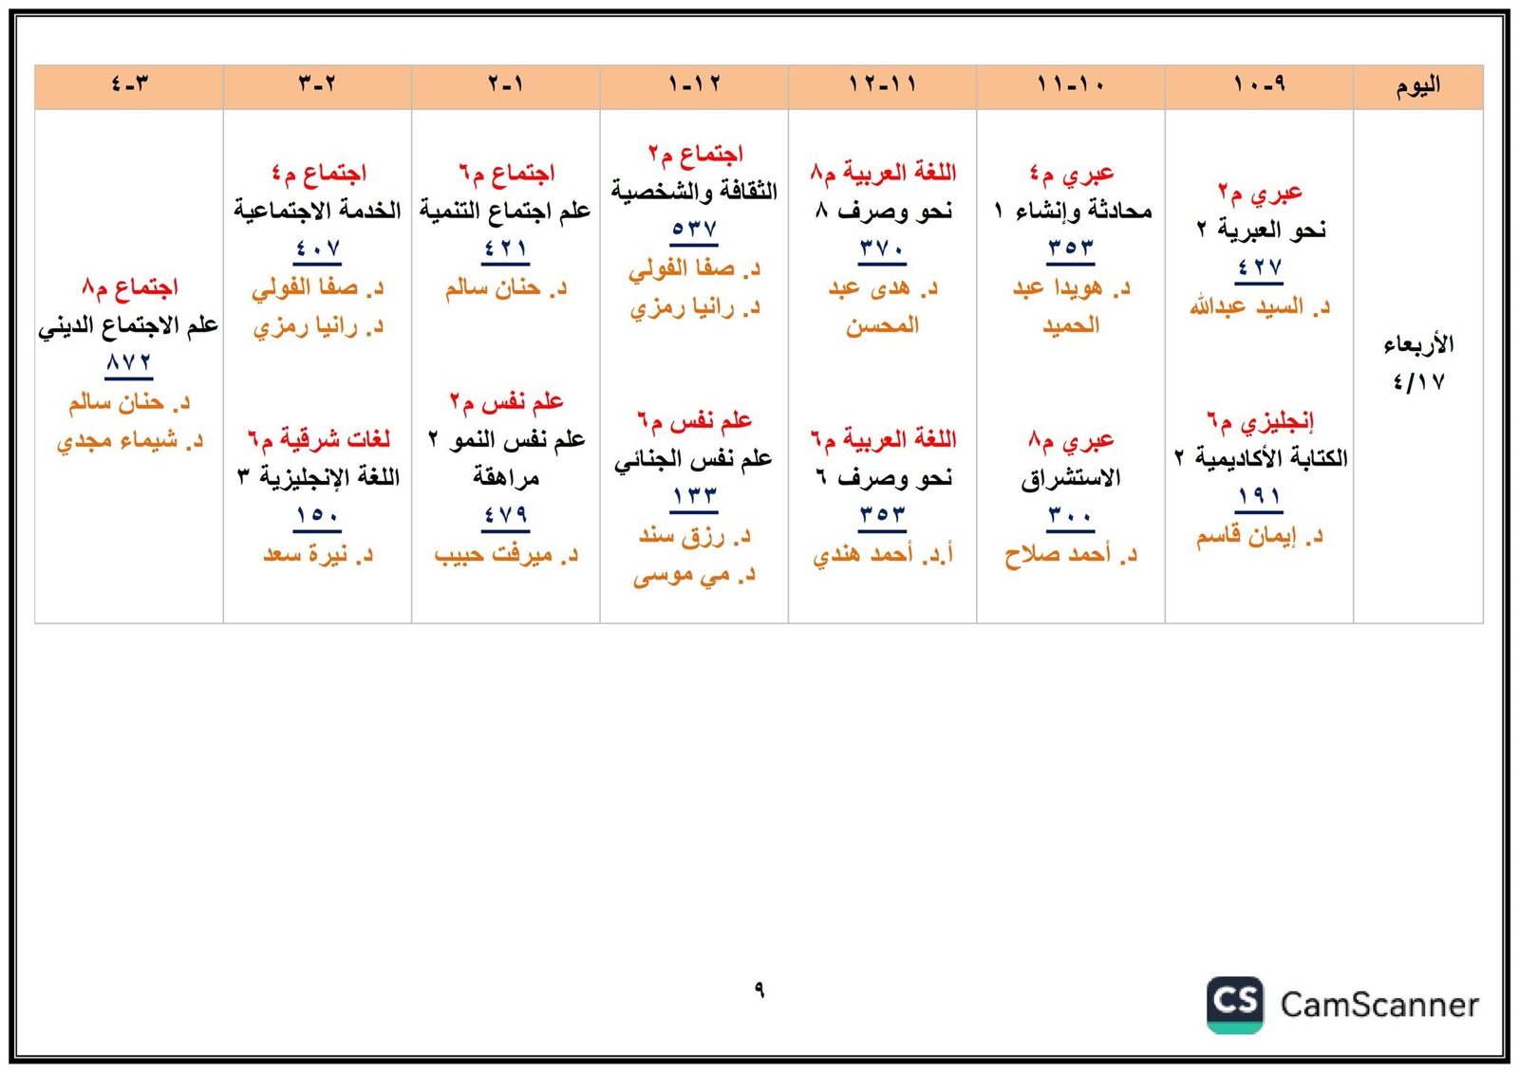The image size is (1519, 1072).
Task: Open underlined room number ٣٠٠
Action: click(x=1070, y=516)
